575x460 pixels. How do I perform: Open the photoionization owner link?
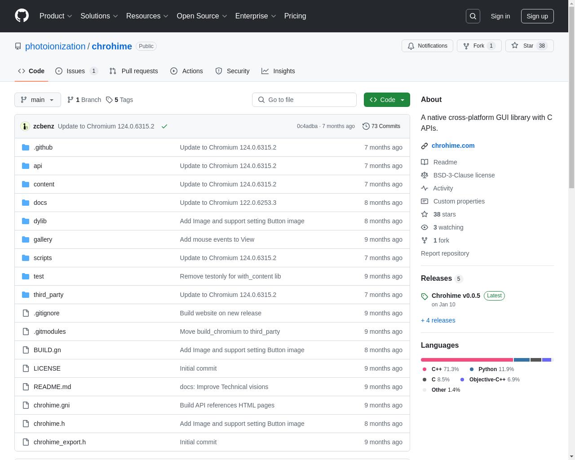tap(55, 46)
